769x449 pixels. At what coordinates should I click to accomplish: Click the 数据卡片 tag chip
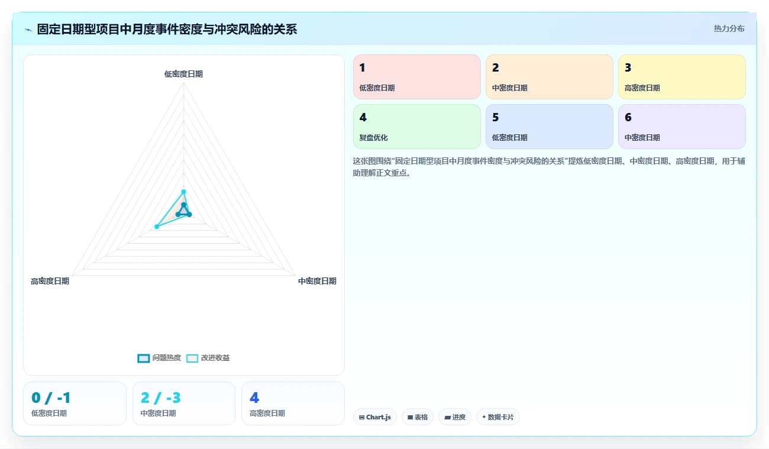[498, 417]
